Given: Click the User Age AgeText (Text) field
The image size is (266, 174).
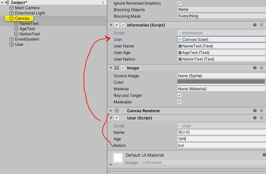Looking at the screenshot, I should coord(222,53).
